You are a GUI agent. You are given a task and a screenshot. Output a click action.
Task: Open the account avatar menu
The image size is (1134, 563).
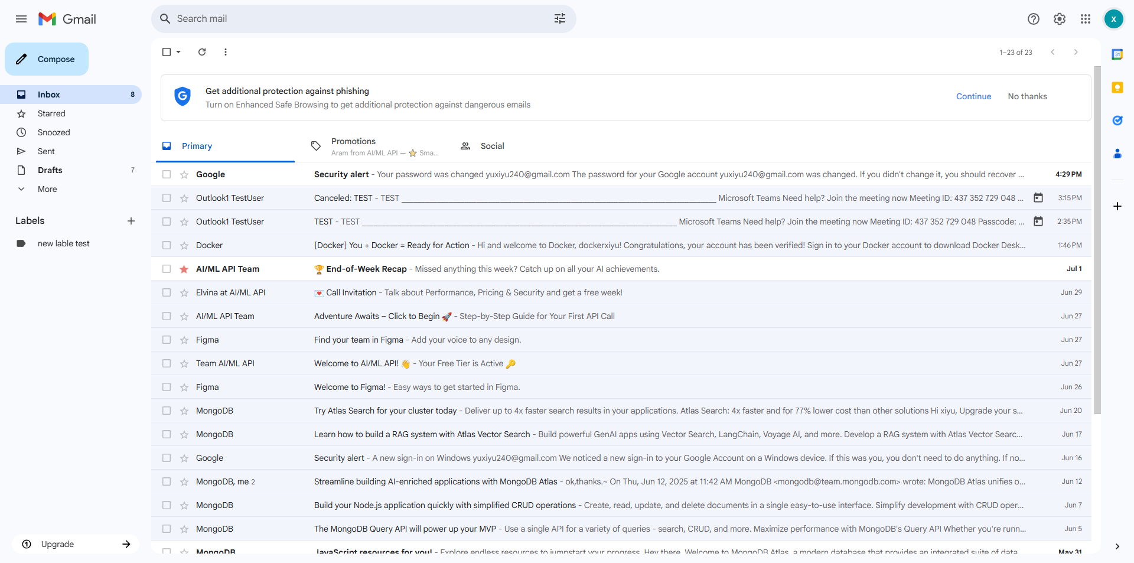tap(1113, 19)
